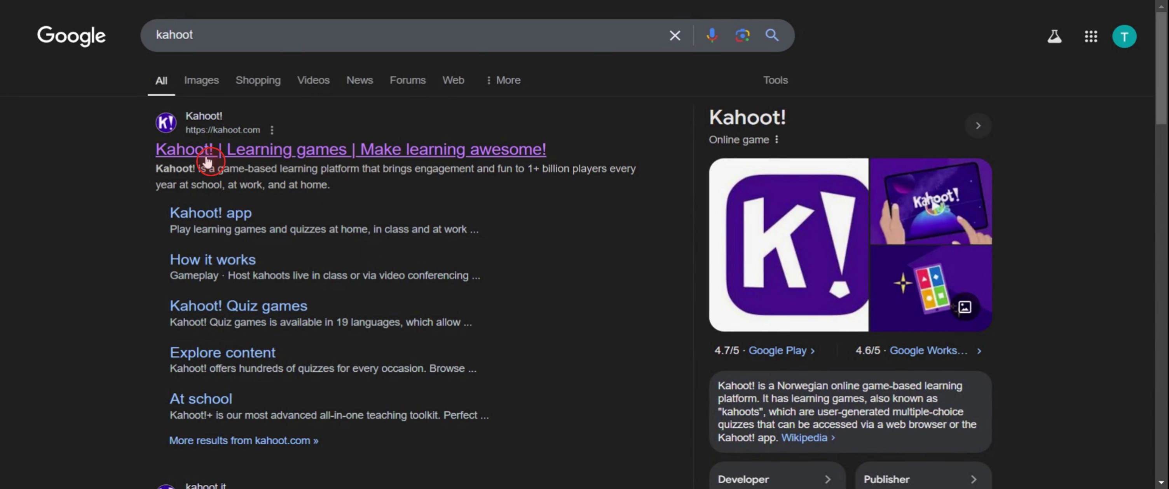The height and width of the screenshot is (489, 1169).
Task: Open the Kahoot! favicon next to kahoot.com
Action: (166, 122)
